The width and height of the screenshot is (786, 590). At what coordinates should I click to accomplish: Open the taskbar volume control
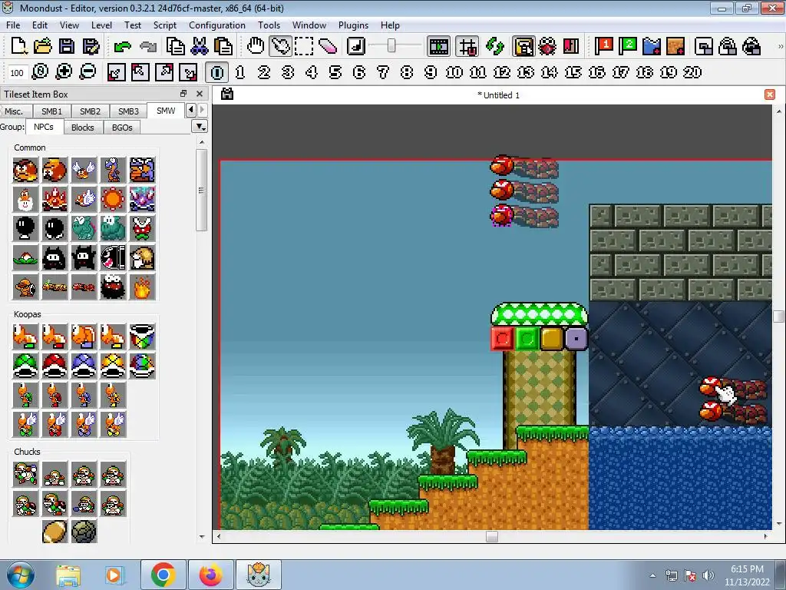coord(708,575)
